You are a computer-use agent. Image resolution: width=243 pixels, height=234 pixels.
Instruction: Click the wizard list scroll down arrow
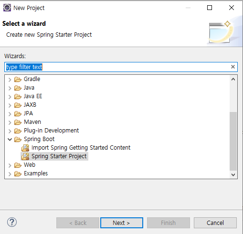click(x=233, y=175)
